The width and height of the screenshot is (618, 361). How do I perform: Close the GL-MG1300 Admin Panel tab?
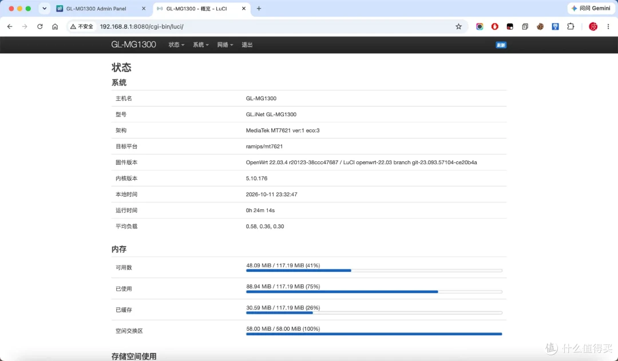[144, 8]
